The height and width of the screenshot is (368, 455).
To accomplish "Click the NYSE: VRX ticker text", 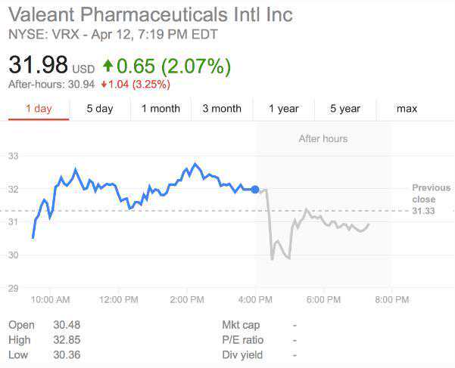I will pyautogui.click(x=39, y=34).
